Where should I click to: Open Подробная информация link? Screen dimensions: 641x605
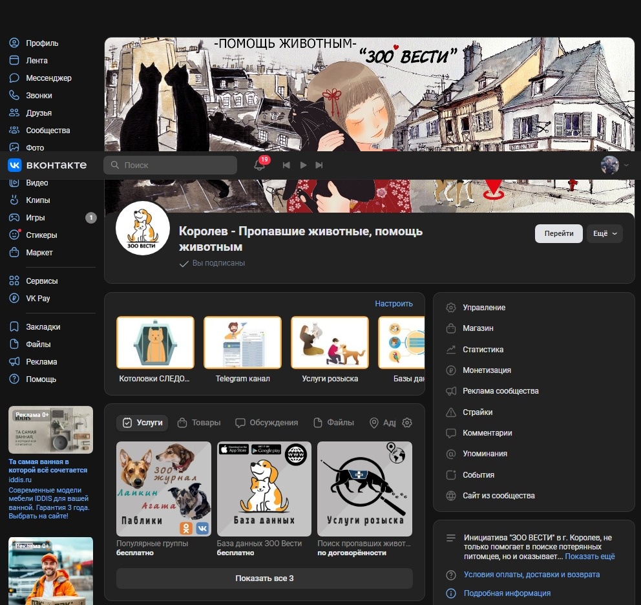coord(507,593)
